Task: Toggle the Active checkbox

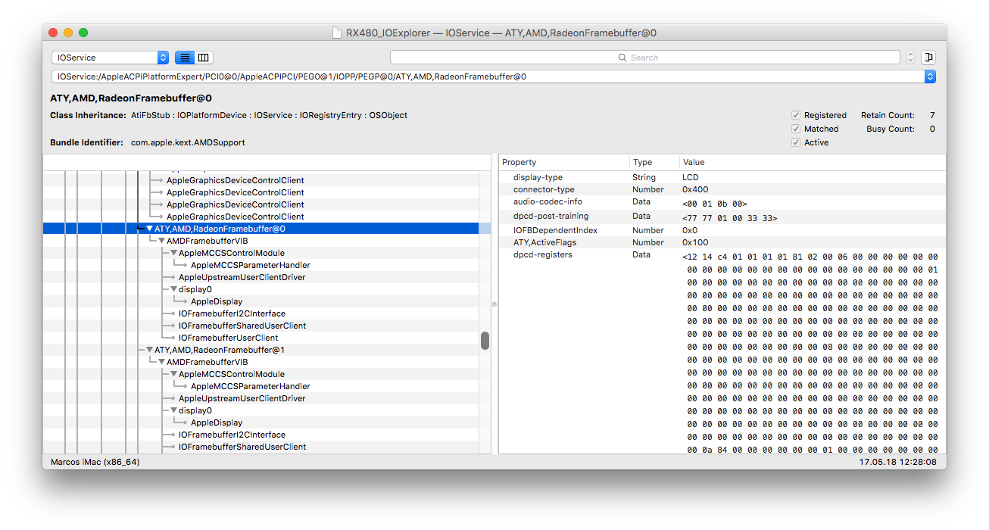Action: [x=796, y=142]
